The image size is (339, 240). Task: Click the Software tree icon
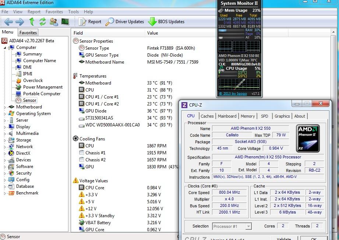(11, 166)
